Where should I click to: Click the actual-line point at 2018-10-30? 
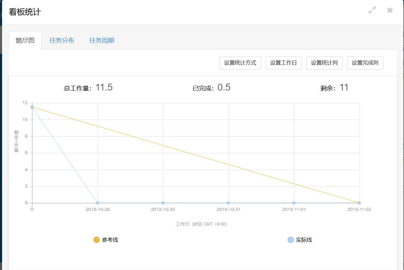pyautogui.click(x=163, y=203)
